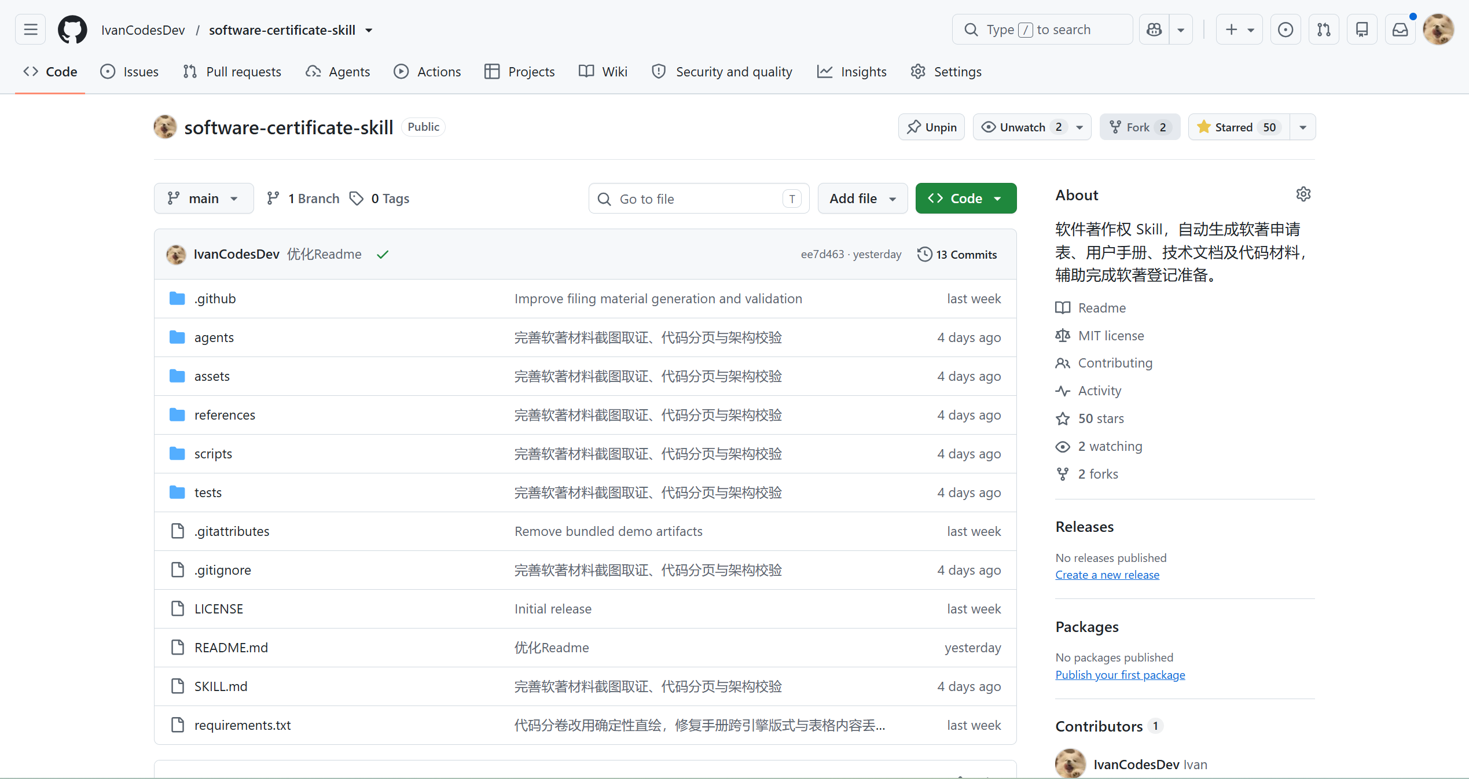Switch branches using the main dropdown
Image resolution: width=1469 pixels, height=779 pixels.
coord(204,199)
